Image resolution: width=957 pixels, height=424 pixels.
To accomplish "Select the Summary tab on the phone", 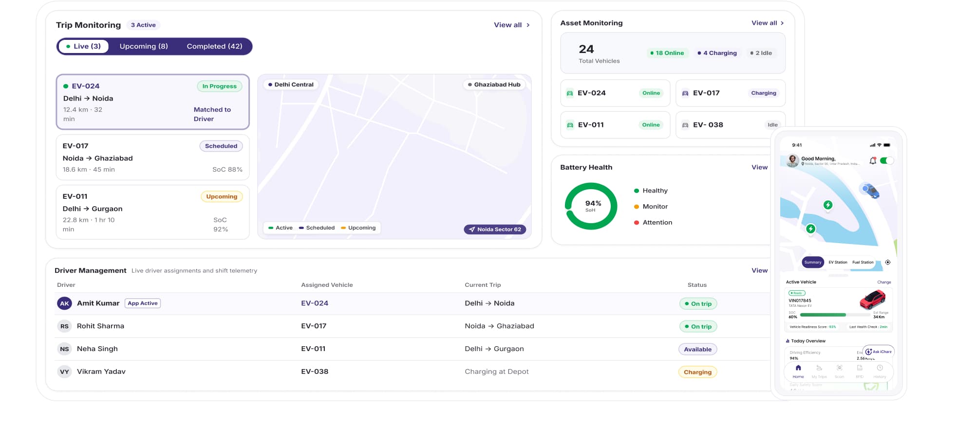I will coord(813,262).
